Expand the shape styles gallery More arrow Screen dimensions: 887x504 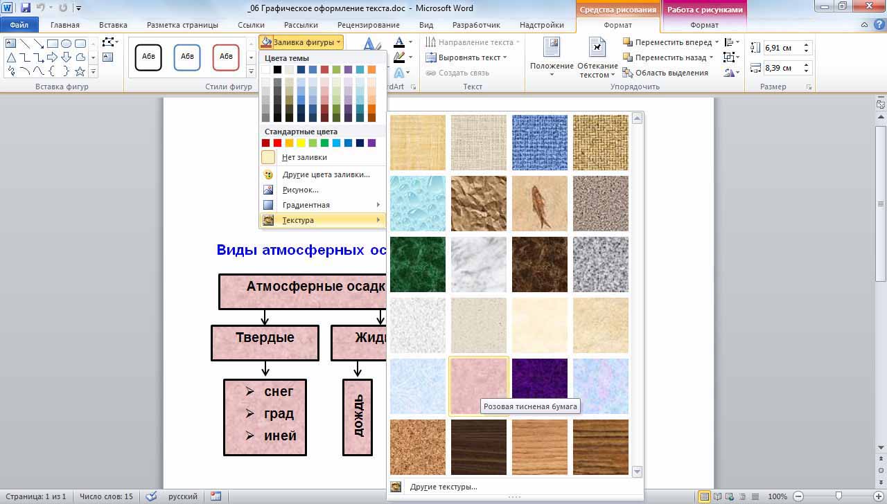coord(251,71)
